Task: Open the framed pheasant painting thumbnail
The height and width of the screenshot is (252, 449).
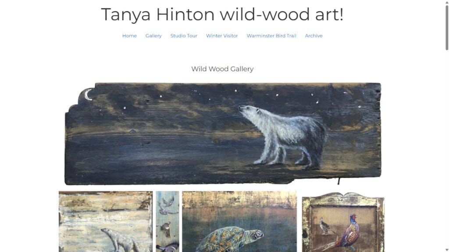Action: click(x=343, y=222)
